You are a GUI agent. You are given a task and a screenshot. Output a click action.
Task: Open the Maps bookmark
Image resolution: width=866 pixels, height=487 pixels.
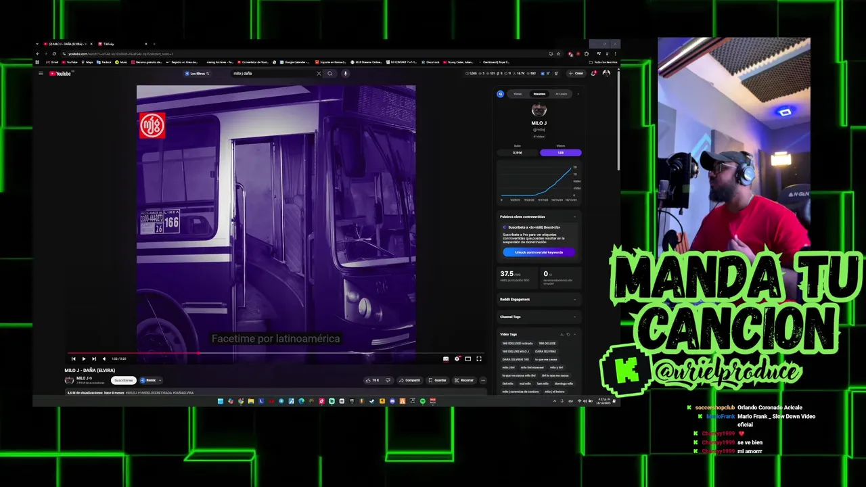click(x=87, y=62)
